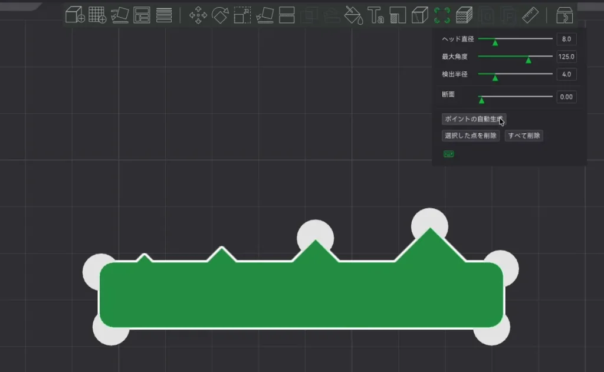Click the ヘッド直径 value field 8.0
Screen dimensions: 604x372
pos(566,39)
